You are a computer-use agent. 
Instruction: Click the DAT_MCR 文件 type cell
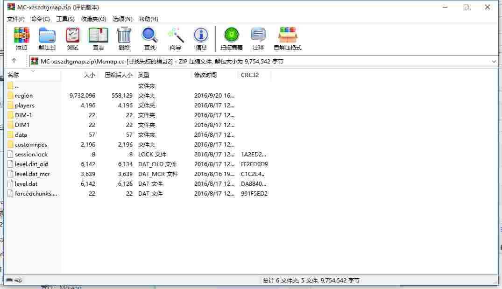(158, 174)
